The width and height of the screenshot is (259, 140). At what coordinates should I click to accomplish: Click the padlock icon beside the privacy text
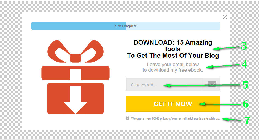click(127, 118)
